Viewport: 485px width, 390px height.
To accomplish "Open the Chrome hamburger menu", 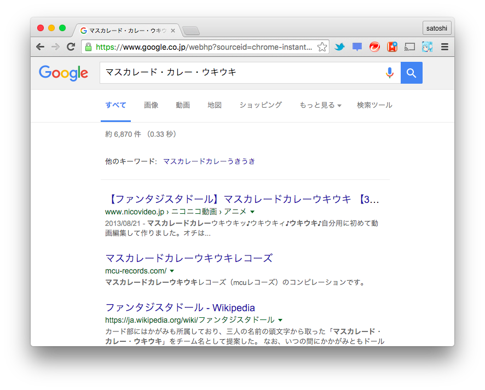I will click(445, 47).
